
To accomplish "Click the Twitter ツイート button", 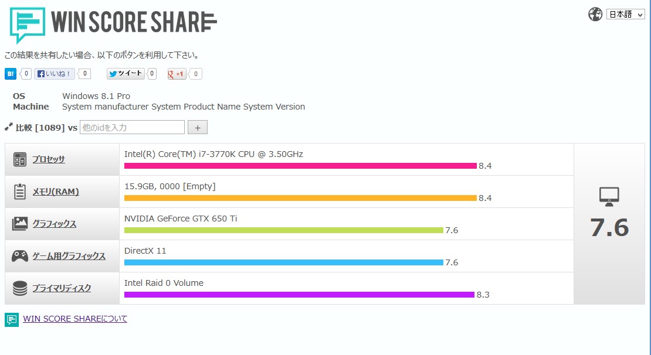I will pos(126,74).
